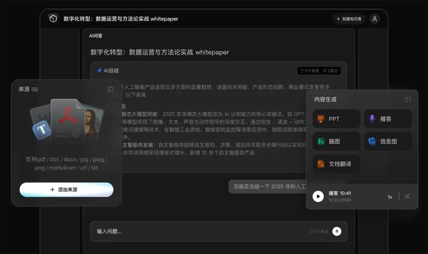Collapse the 内容生成 panel sidebar icon
The image size is (428, 254).
pos(407,99)
